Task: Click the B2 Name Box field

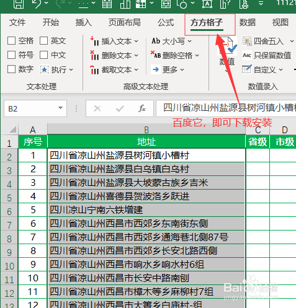Action: click(x=35, y=108)
